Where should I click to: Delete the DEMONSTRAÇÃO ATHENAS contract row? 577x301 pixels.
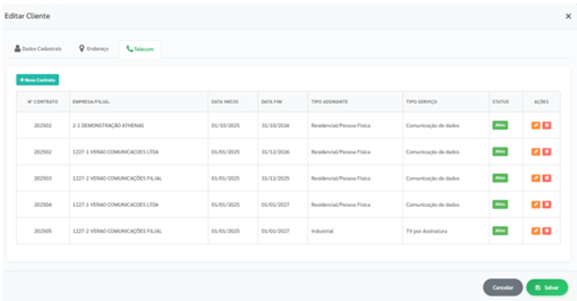pyautogui.click(x=547, y=126)
